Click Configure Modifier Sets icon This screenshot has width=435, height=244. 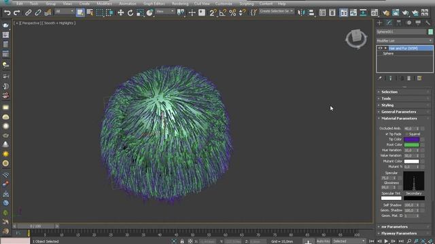(x=419, y=79)
